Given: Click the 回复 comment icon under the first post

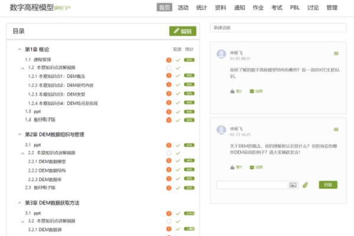Looking at the screenshot, I should [253, 91].
